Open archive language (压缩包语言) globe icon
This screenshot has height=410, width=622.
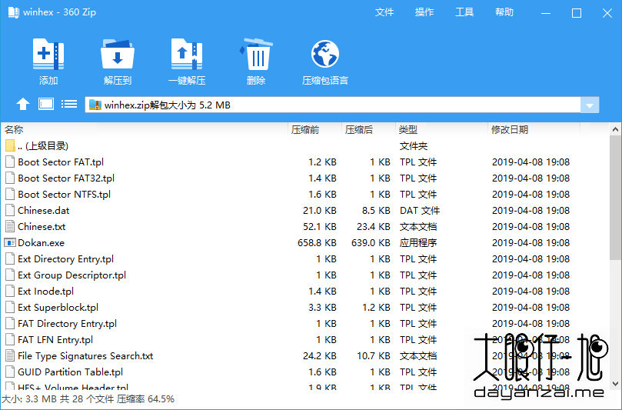click(325, 54)
